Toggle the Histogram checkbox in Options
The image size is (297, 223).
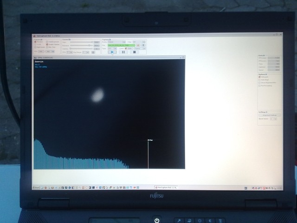click(x=259, y=77)
